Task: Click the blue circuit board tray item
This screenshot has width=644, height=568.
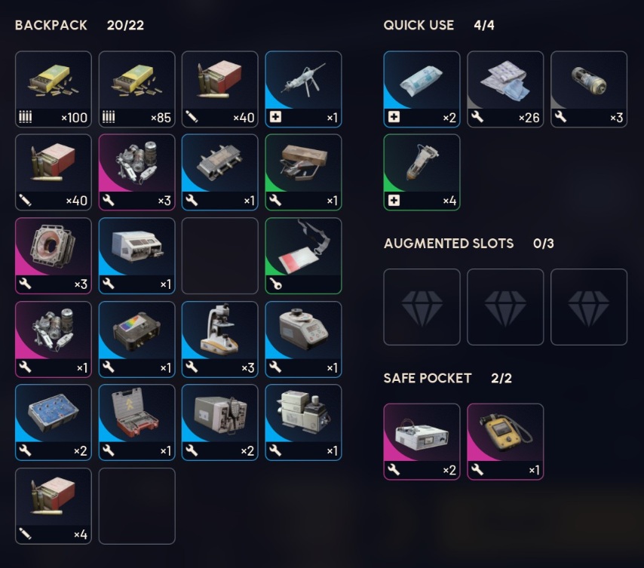Action: (x=54, y=422)
